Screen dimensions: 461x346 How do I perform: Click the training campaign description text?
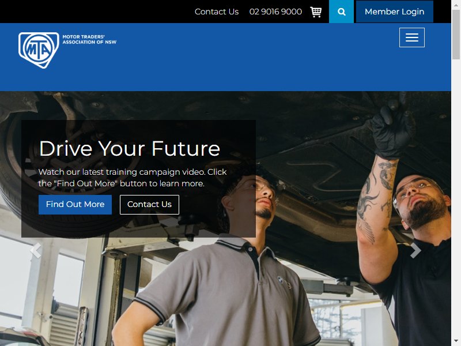tap(133, 178)
